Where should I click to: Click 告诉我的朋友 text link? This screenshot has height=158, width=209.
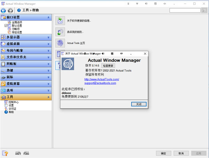[75, 32]
